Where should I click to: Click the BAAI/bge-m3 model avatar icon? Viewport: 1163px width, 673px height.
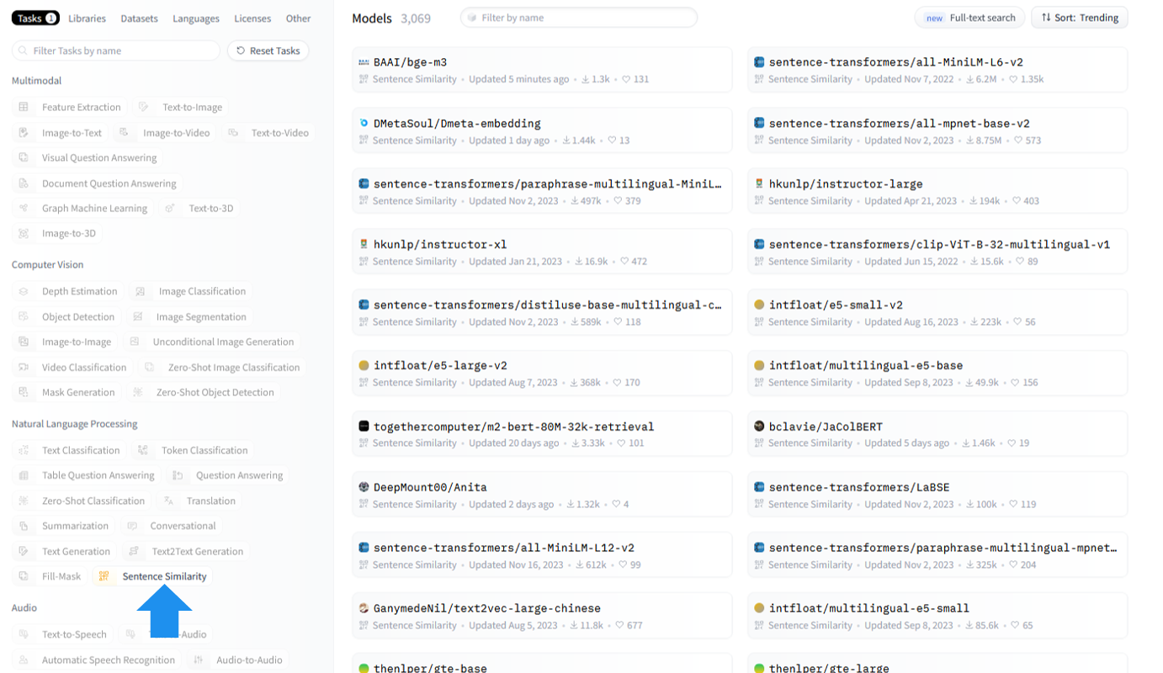click(x=364, y=62)
